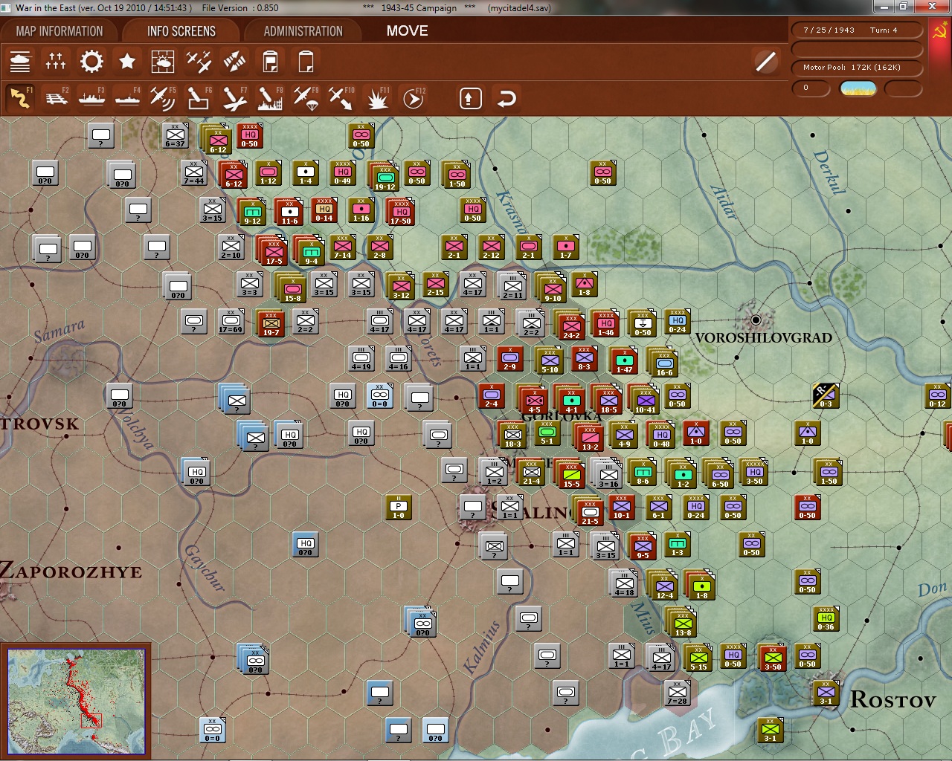Click the first save-file document icon
The image size is (952, 761).
tap(270, 62)
